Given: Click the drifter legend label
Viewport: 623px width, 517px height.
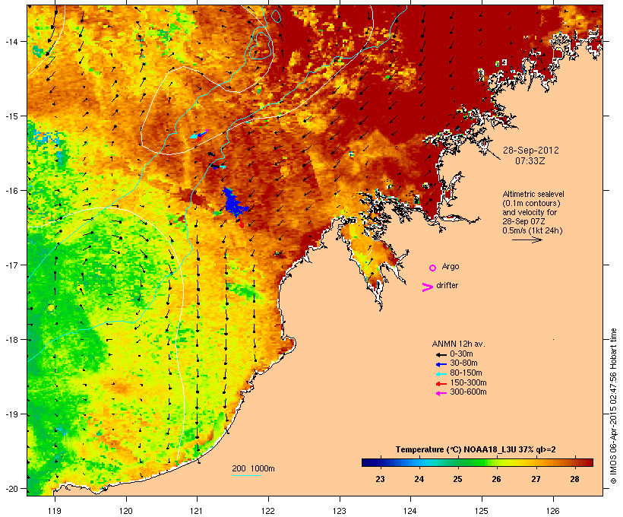Looking at the screenshot, I should [447, 285].
